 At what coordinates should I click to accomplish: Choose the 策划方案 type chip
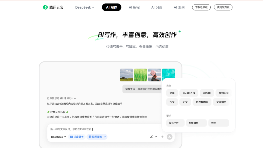(224, 93)
